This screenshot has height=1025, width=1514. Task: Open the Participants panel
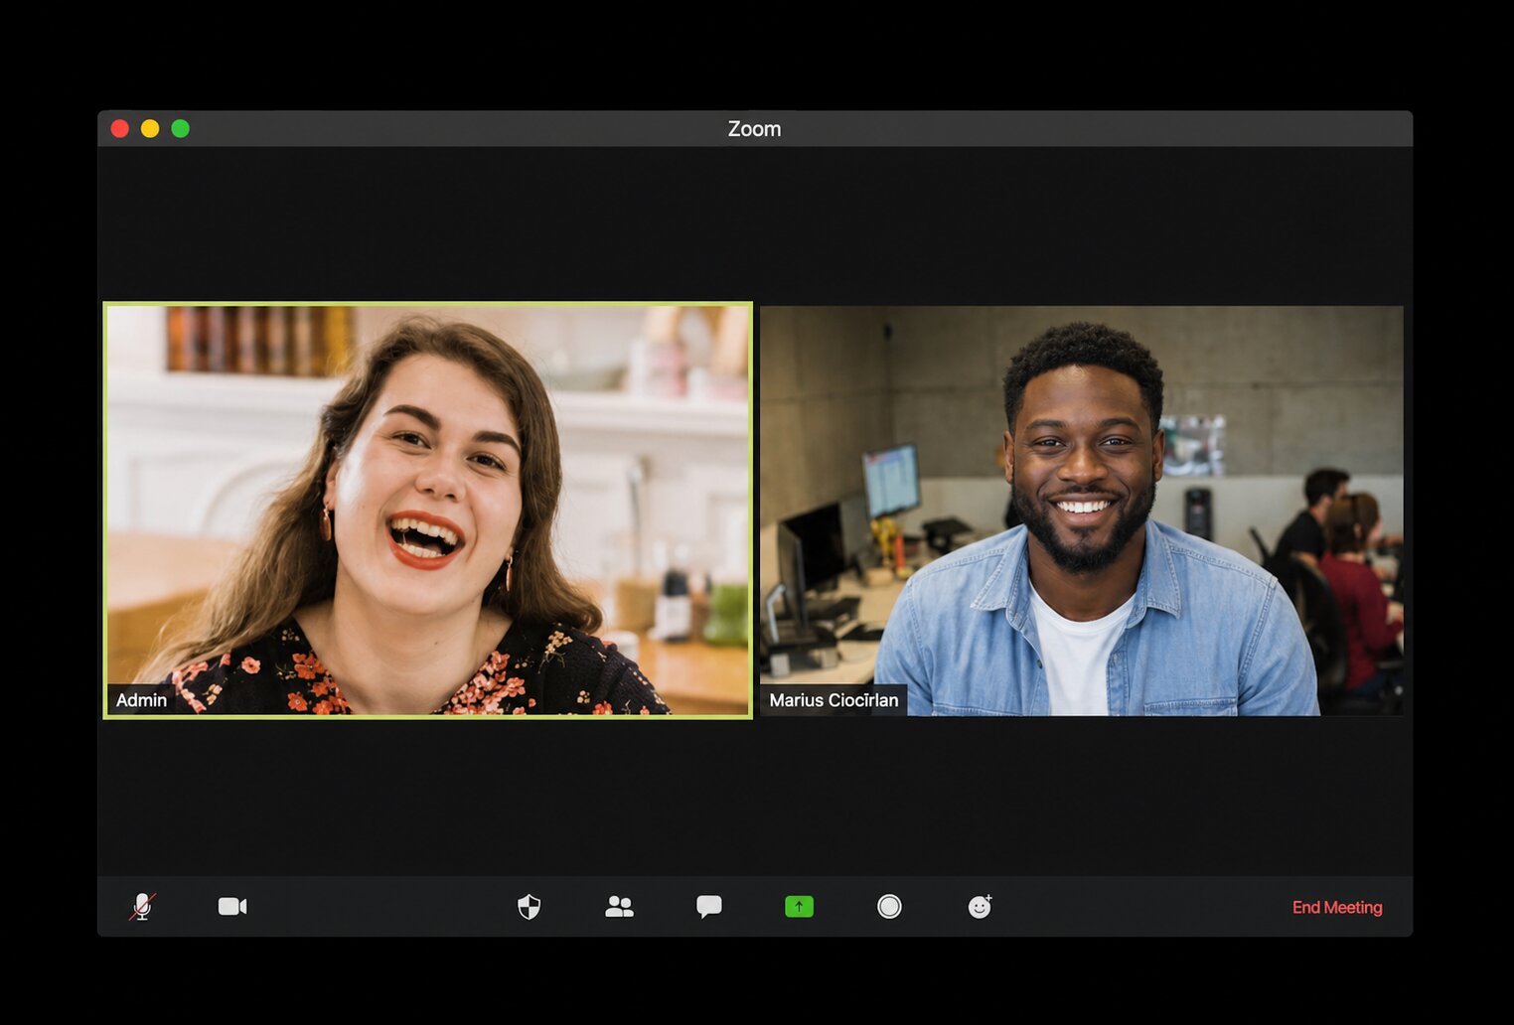[x=619, y=906]
